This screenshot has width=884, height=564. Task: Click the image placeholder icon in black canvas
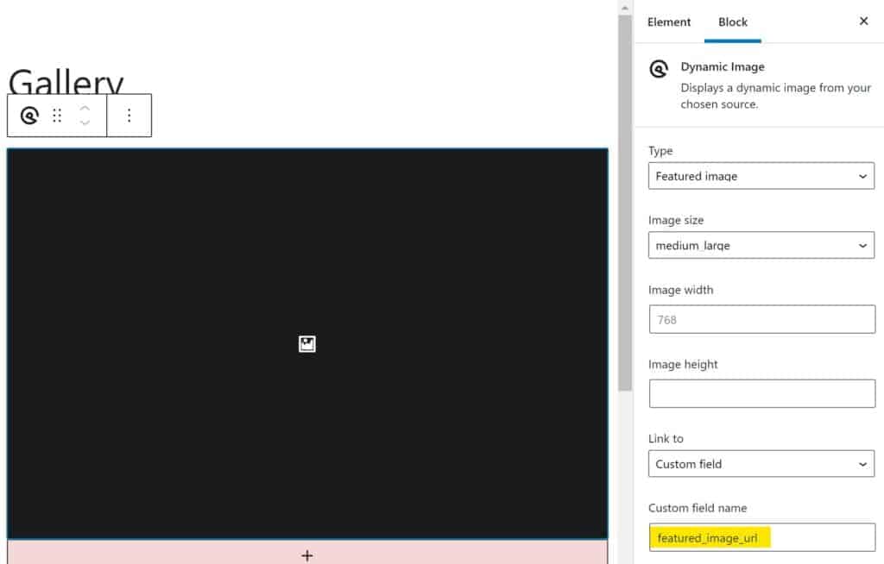pos(306,344)
